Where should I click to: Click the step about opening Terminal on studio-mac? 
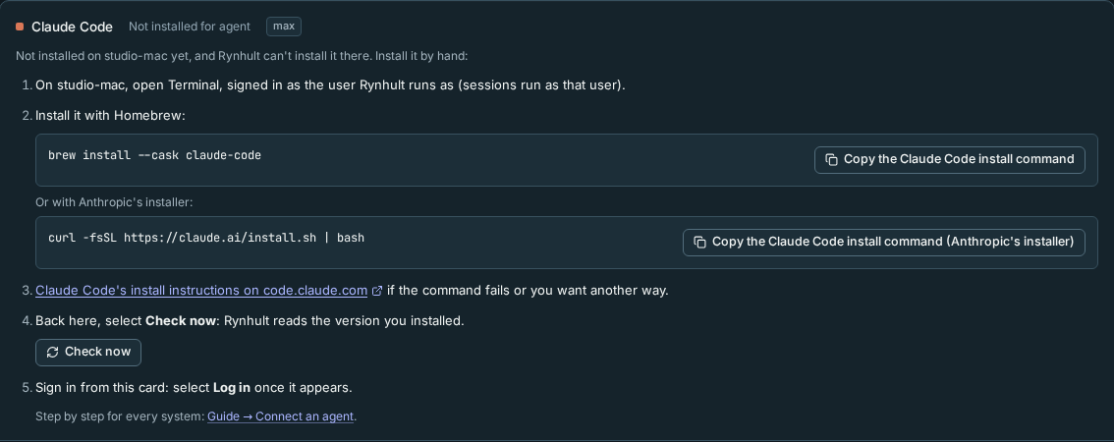(330, 85)
